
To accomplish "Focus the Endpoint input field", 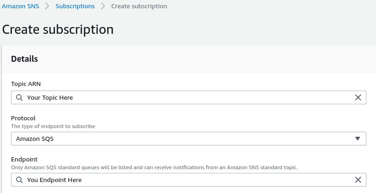I will click(x=183, y=180).
